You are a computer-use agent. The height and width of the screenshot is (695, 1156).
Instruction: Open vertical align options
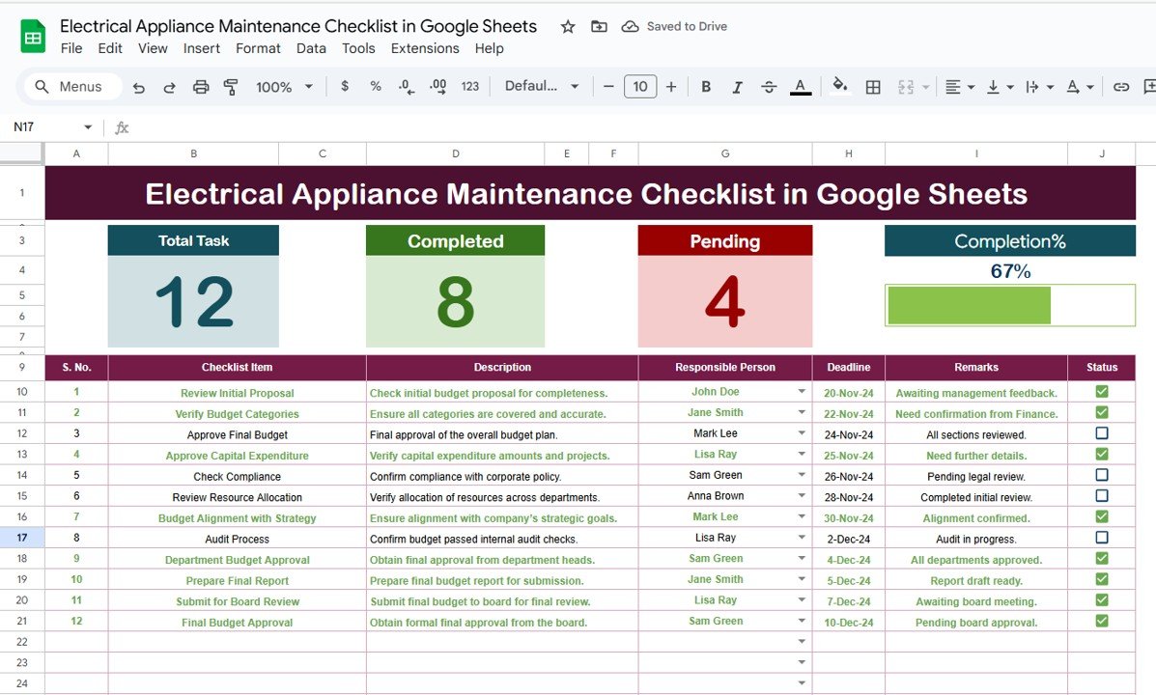click(x=1000, y=87)
